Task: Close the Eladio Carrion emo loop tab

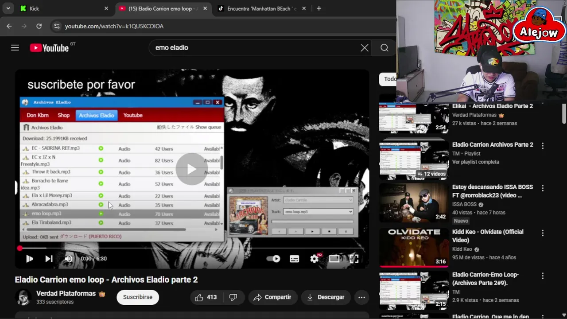Action: [x=205, y=8]
